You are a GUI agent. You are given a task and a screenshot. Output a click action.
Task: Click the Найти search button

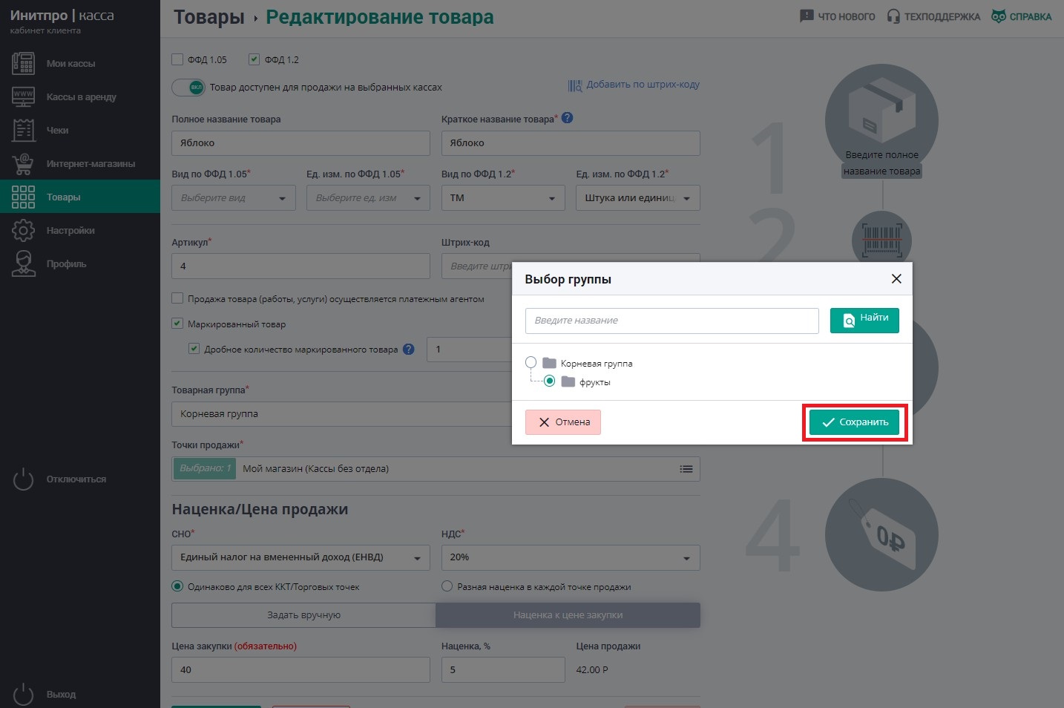(x=864, y=321)
